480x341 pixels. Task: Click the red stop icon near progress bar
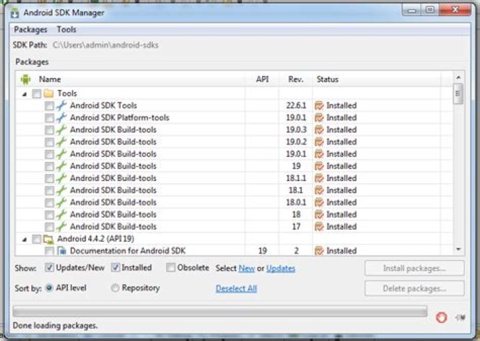[x=441, y=318]
